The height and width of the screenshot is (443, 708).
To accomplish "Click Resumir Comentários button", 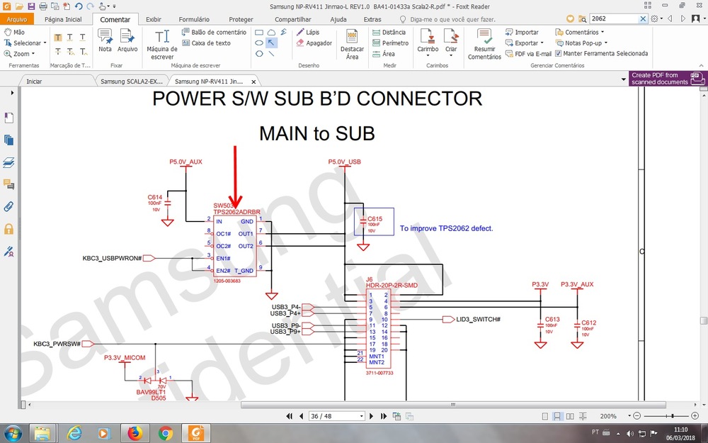I will click(x=484, y=44).
